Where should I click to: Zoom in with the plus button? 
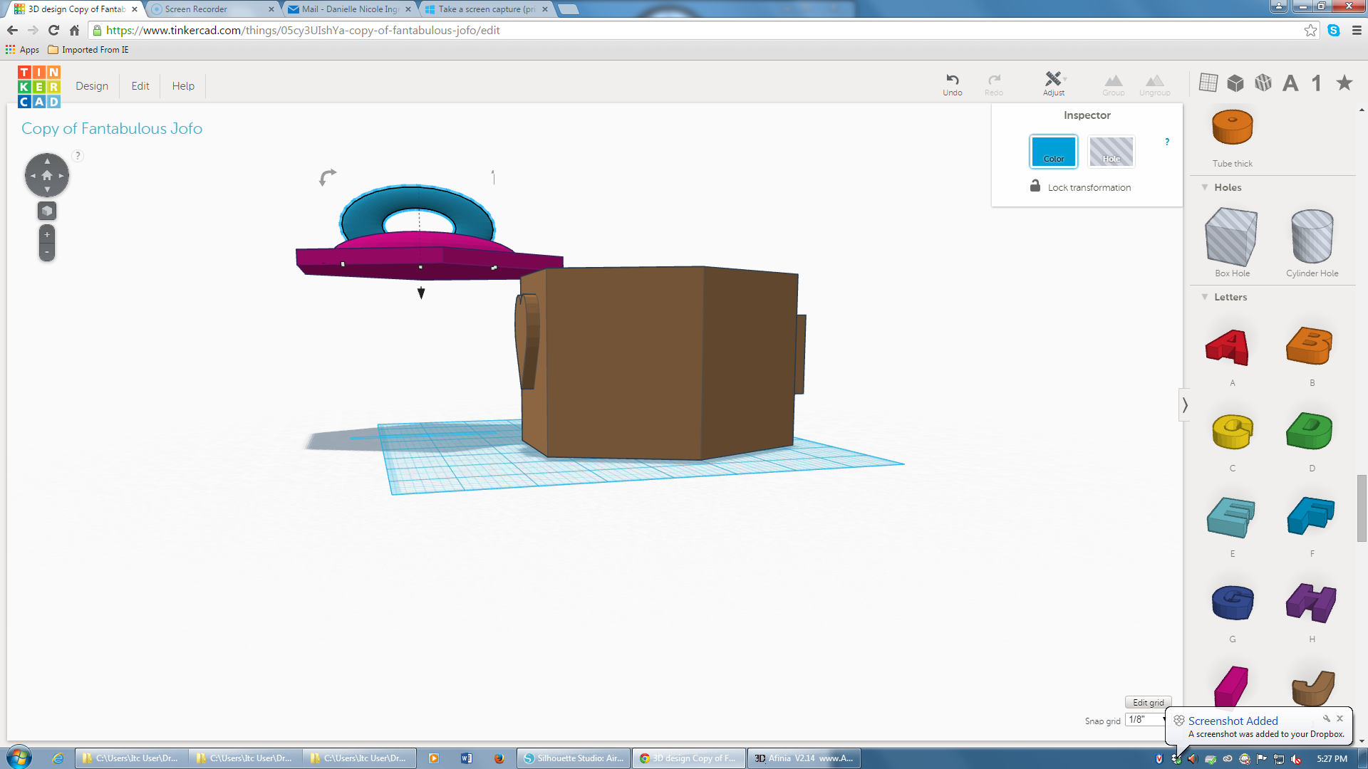tap(47, 234)
